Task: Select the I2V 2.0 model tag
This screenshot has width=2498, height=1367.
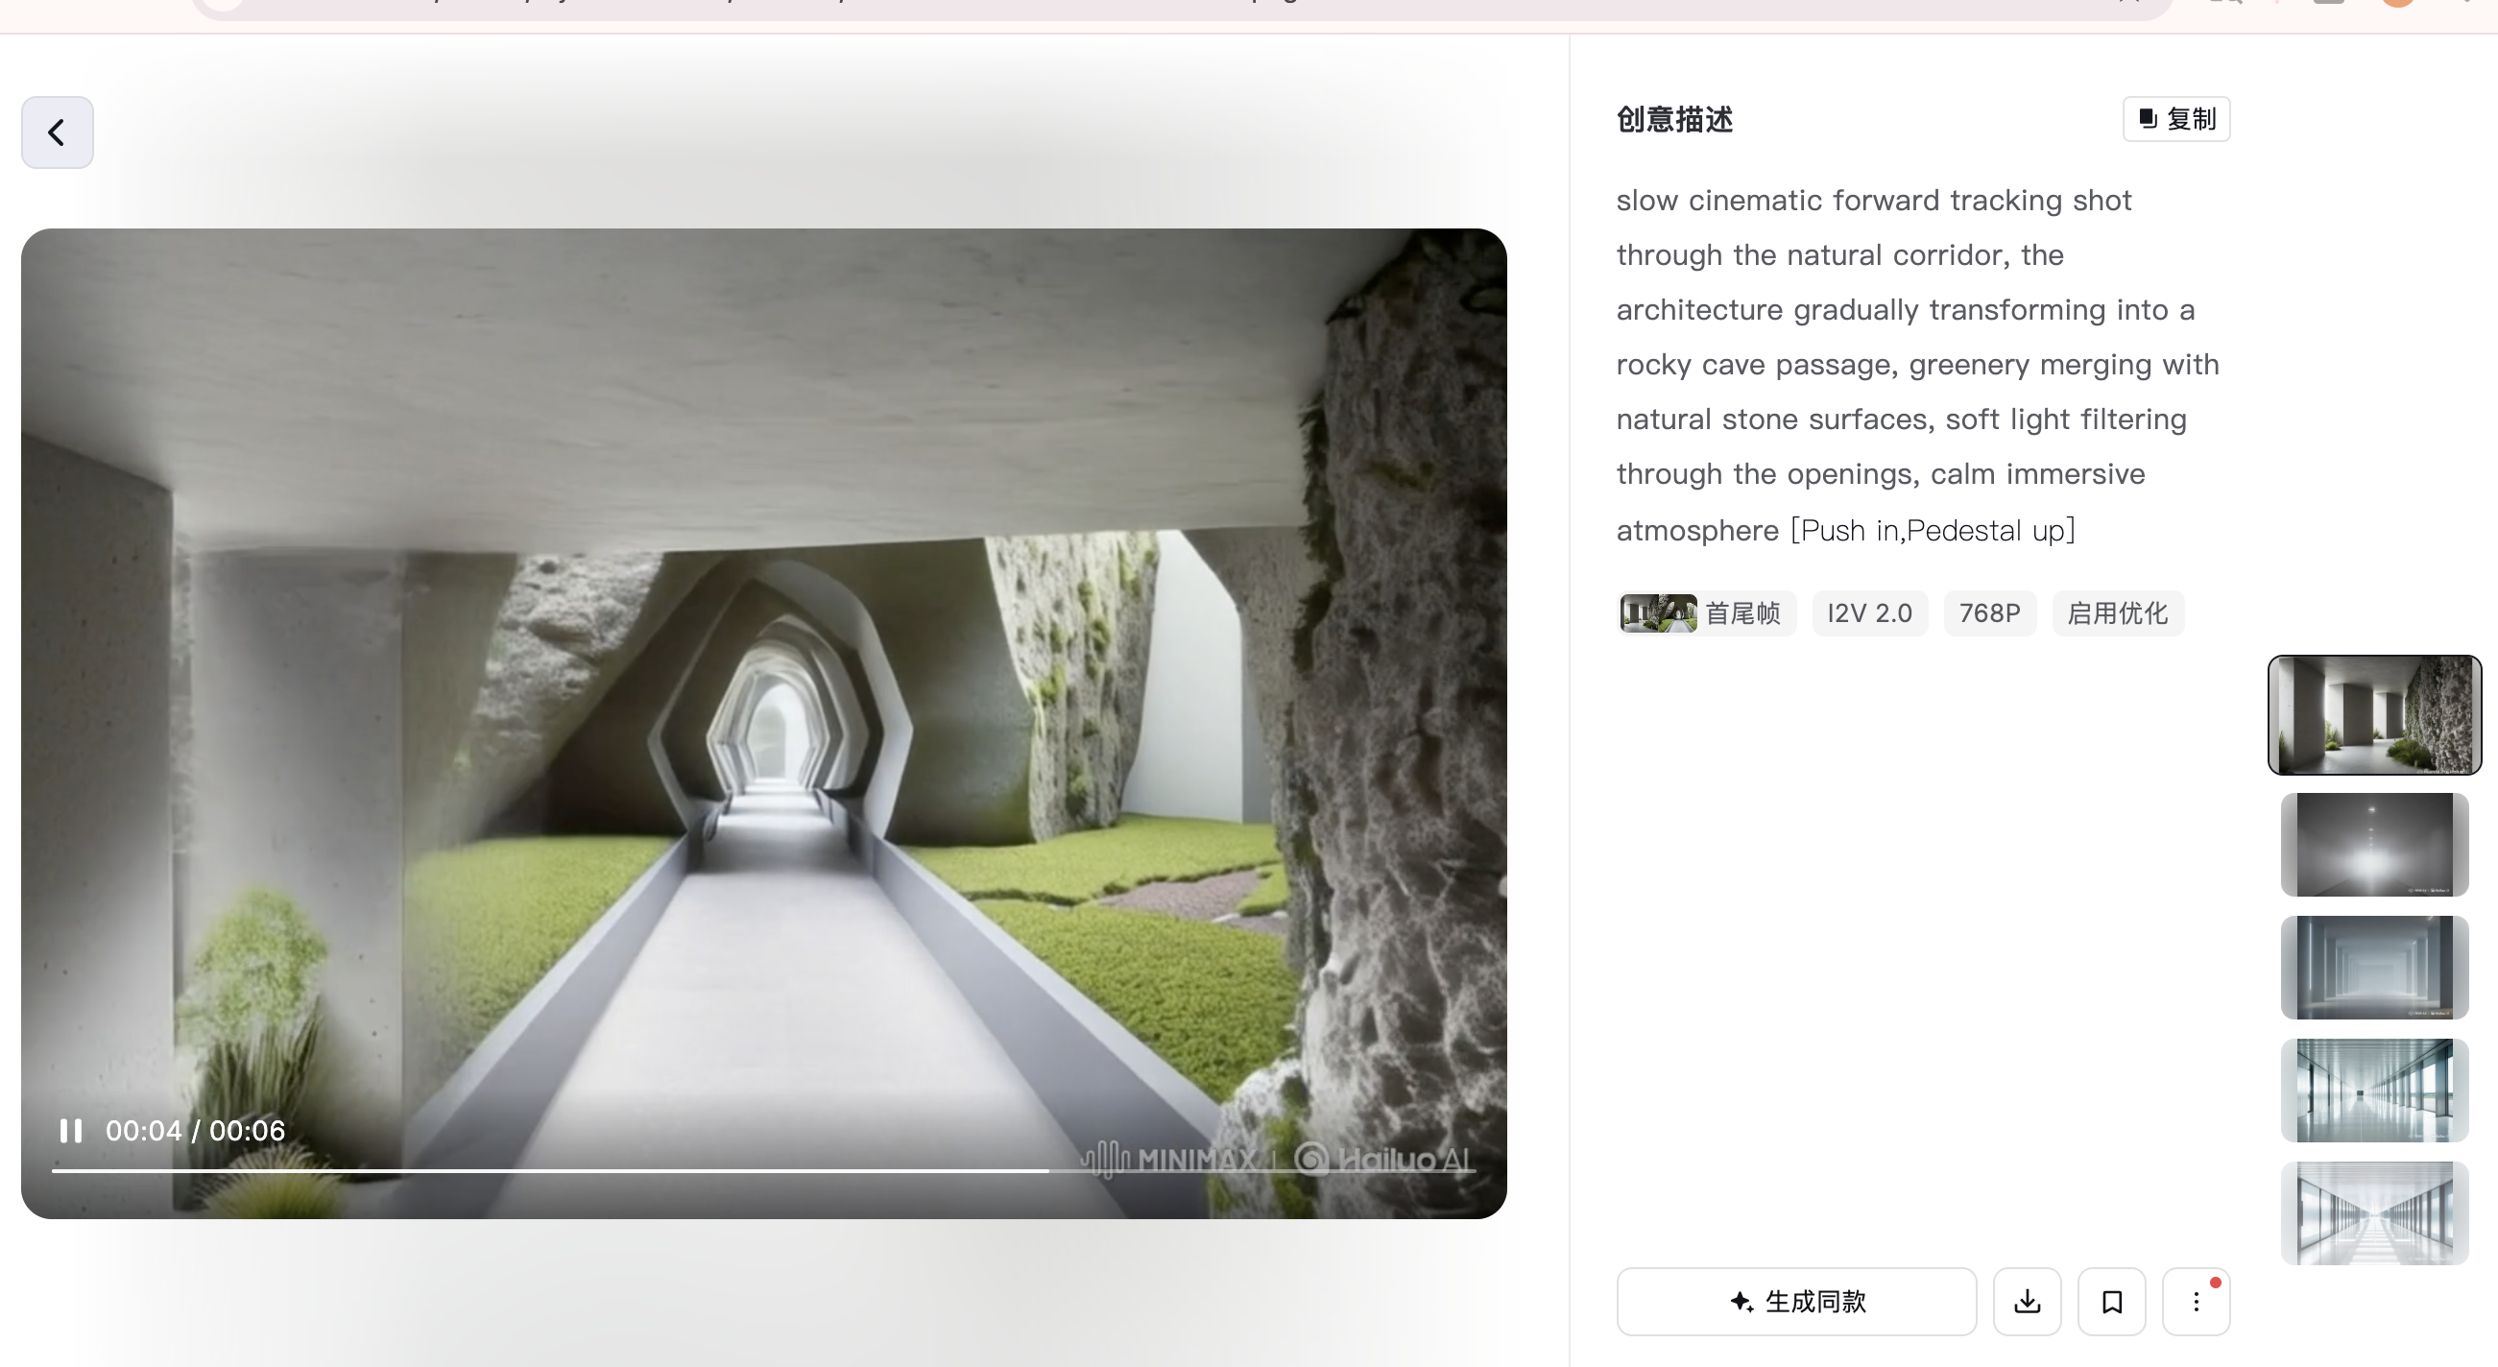Action: click(x=1868, y=612)
